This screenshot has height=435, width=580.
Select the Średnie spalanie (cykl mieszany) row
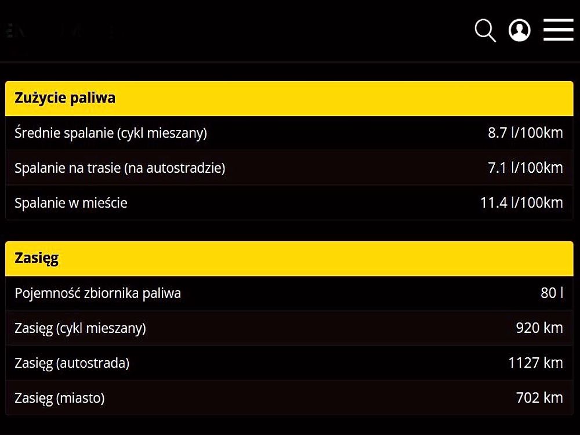click(x=289, y=132)
